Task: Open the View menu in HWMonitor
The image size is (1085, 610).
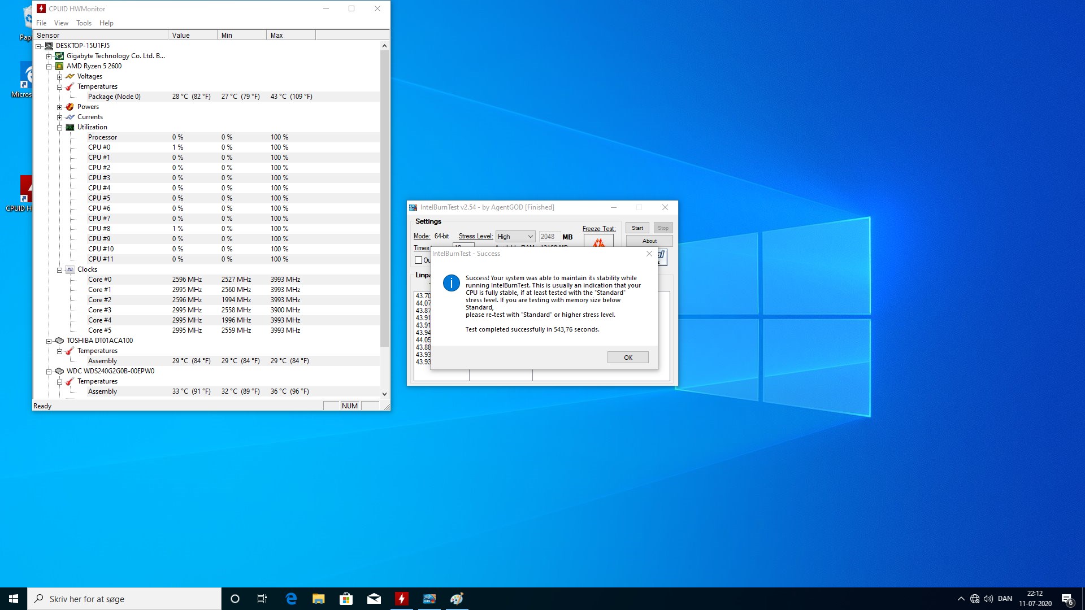Action: pos(61,23)
